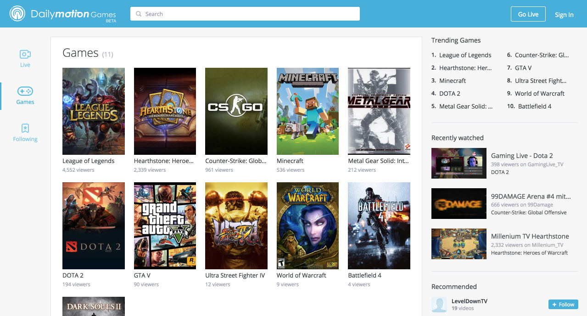587x316 pixels.
Task: Click the Recently watched heading
Action: pos(458,138)
